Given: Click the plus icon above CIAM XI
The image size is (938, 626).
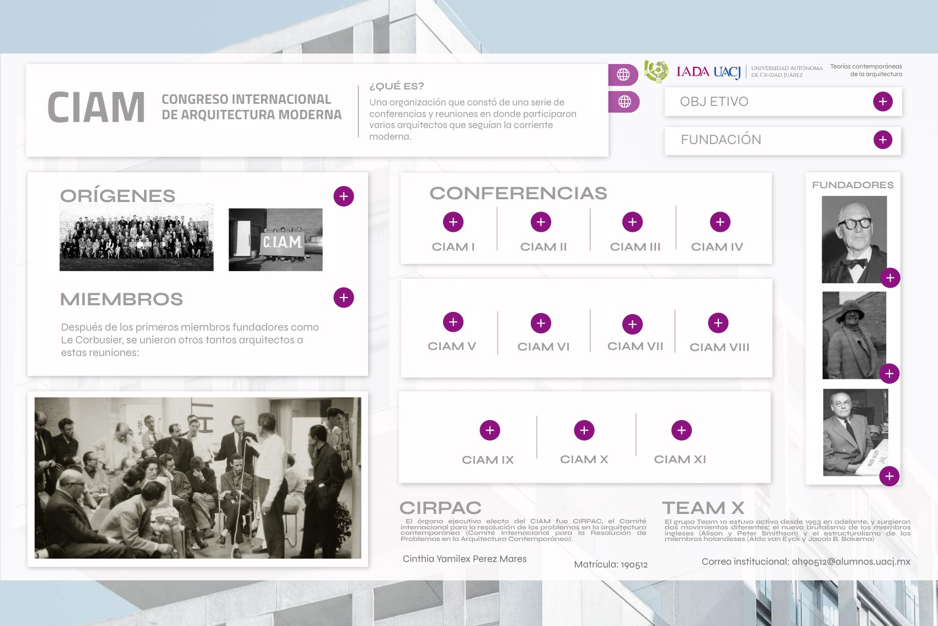Looking at the screenshot, I should 681,430.
